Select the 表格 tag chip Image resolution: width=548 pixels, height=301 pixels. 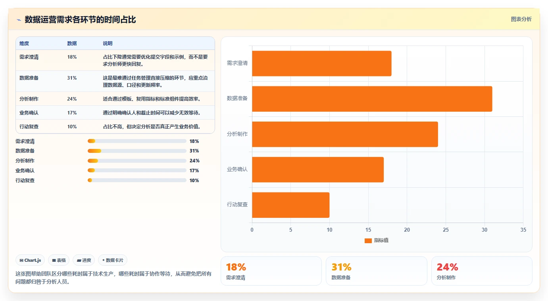point(59,260)
